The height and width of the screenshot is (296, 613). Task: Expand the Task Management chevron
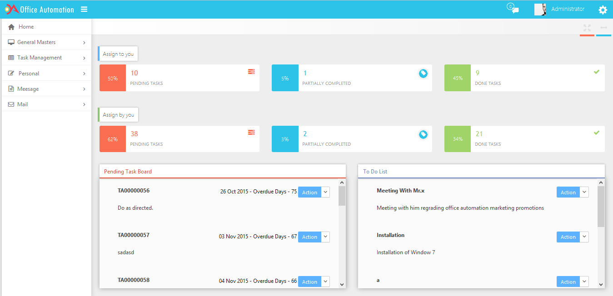[85, 58]
